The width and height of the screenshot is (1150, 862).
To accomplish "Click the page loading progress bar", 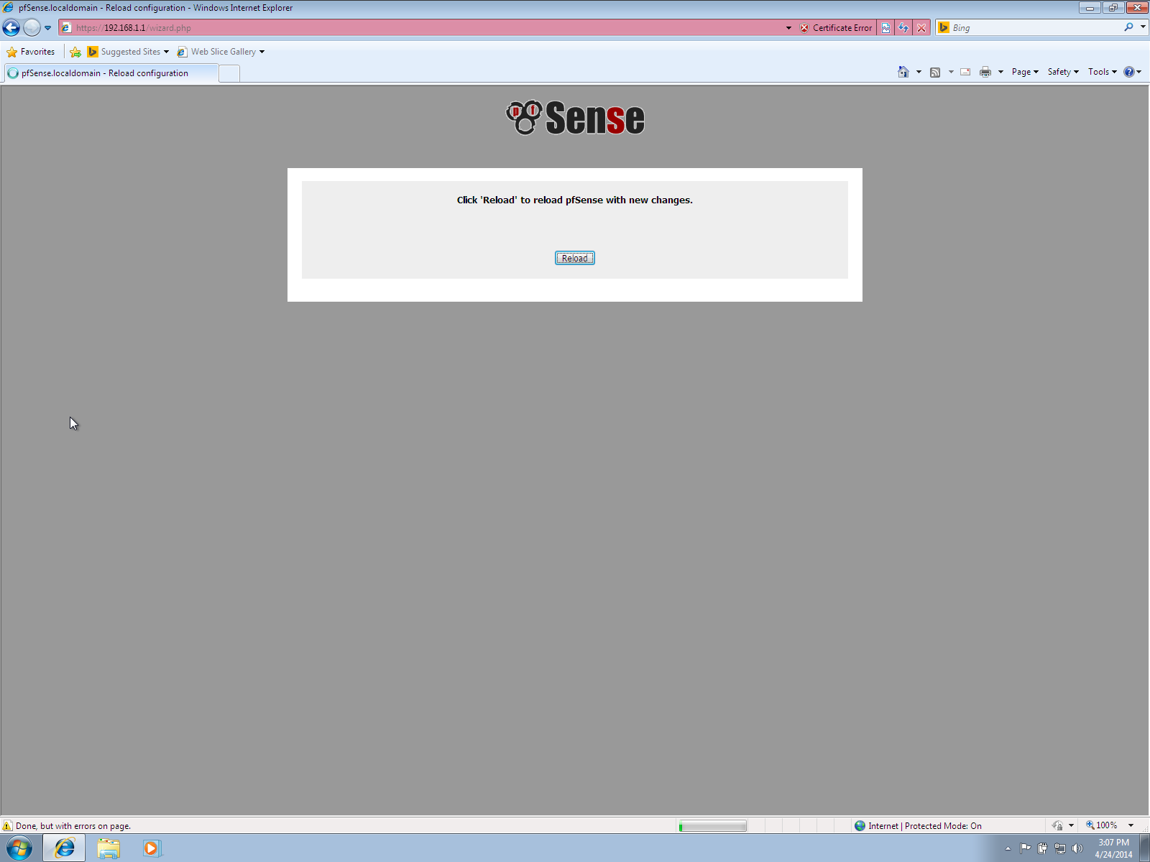I will click(x=712, y=826).
